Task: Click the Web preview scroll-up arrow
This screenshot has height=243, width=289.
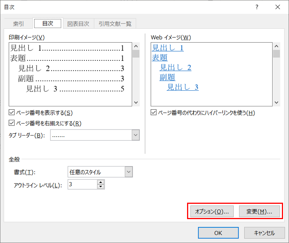Action: [276, 46]
